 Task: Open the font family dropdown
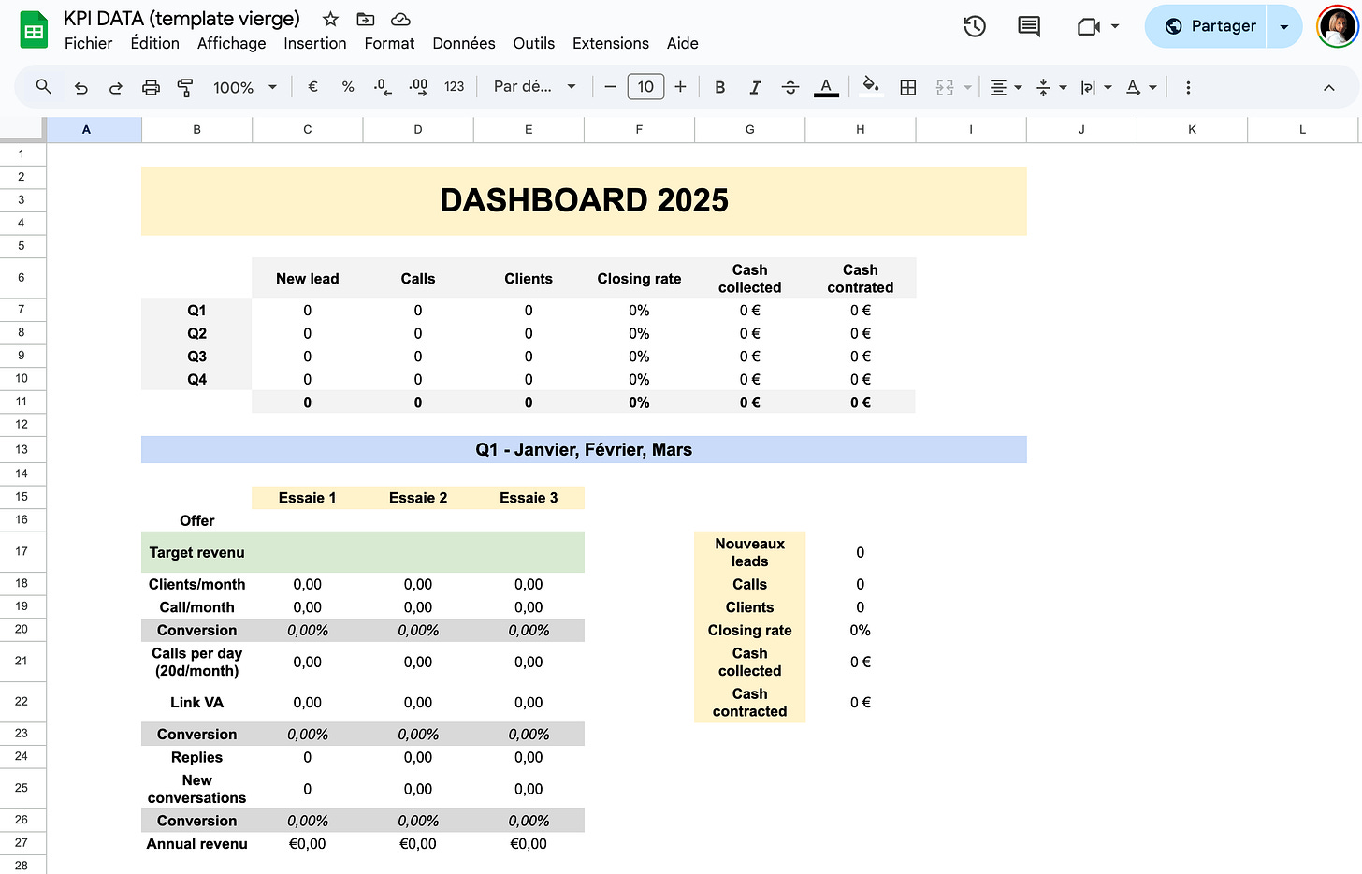pos(534,87)
